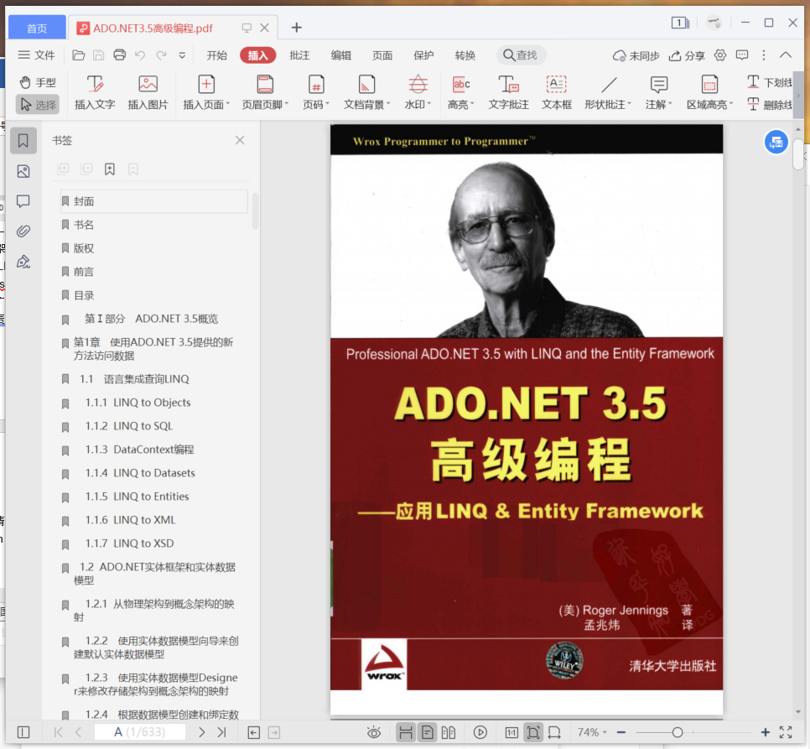Open the 高亮 highlight dropdown
The width and height of the screenshot is (810, 749).
click(461, 93)
